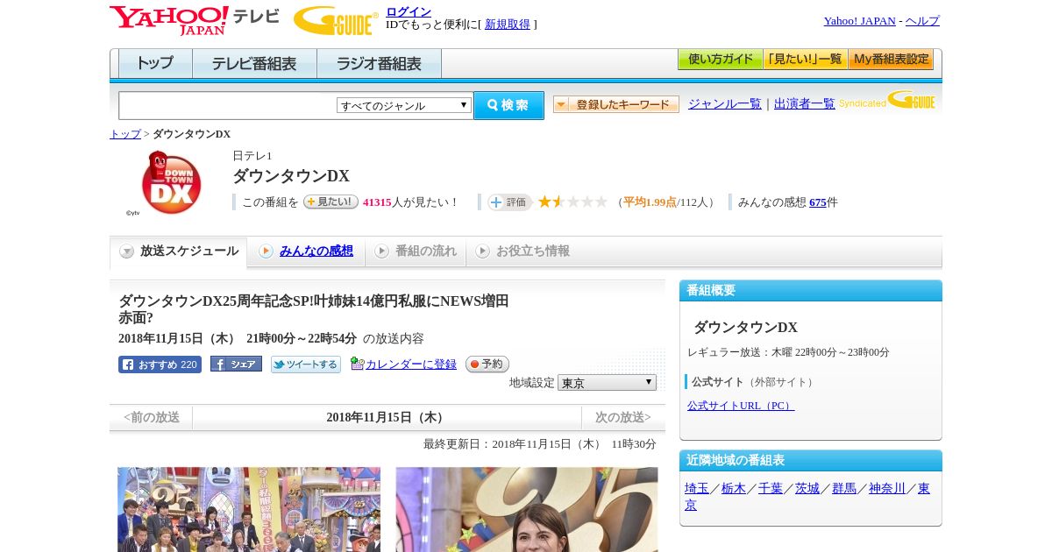Image resolution: width=1052 pixels, height=552 pixels.
Task: Open the ログイン link
Action: [409, 11]
